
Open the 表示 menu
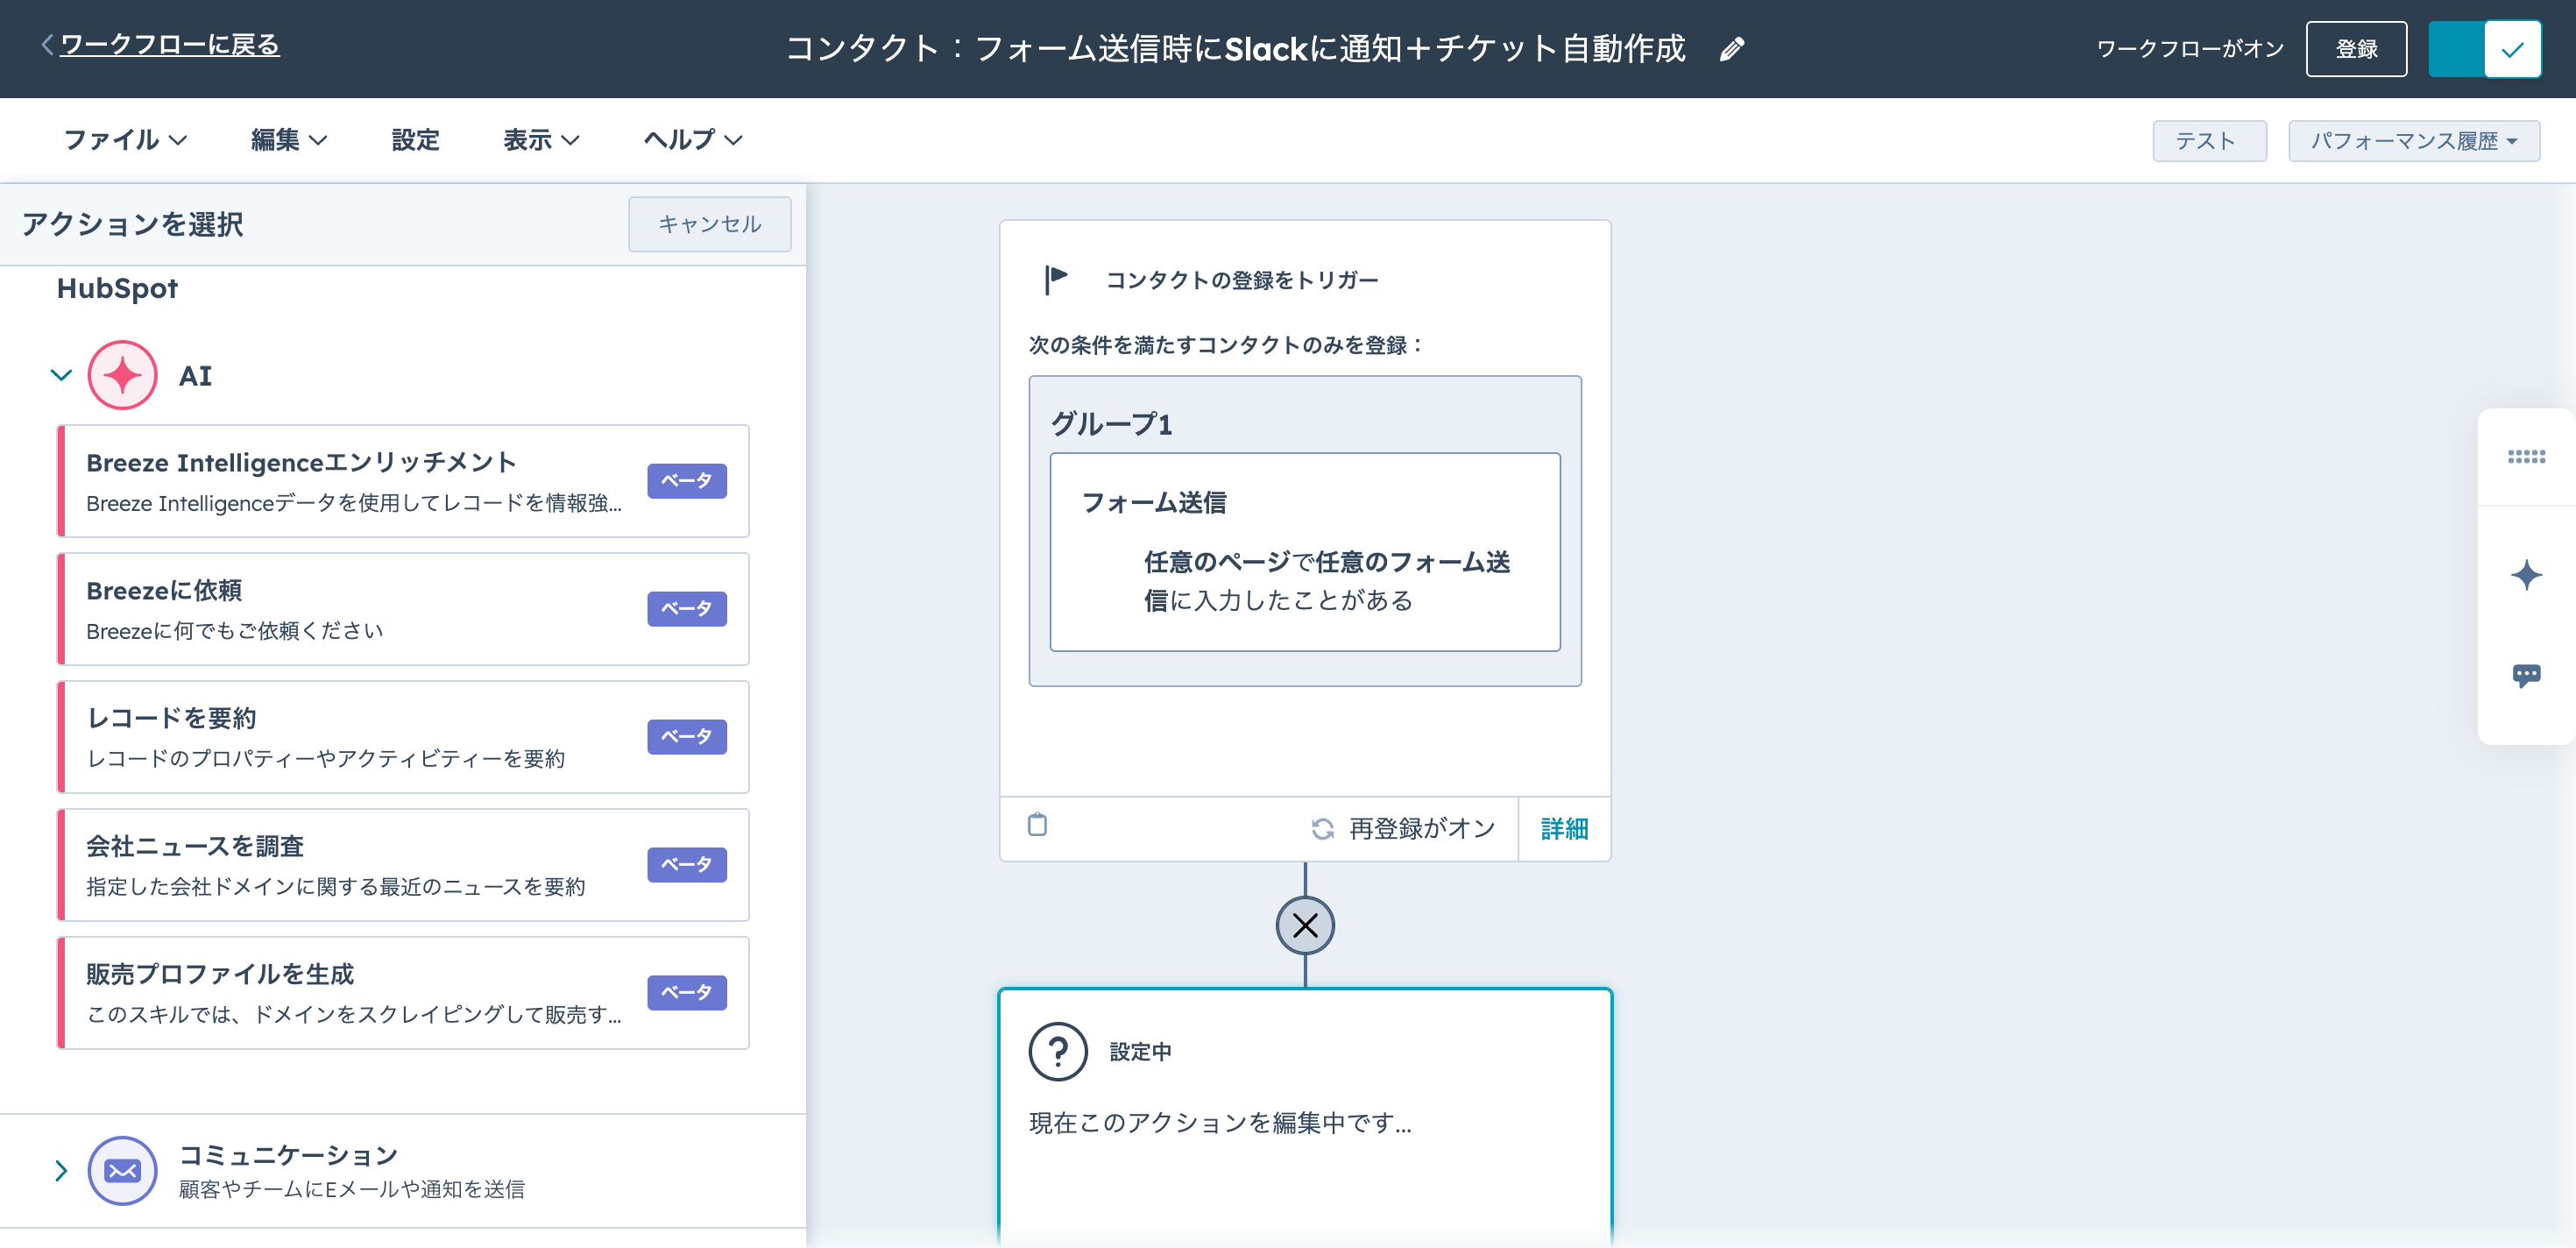click(539, 140)
